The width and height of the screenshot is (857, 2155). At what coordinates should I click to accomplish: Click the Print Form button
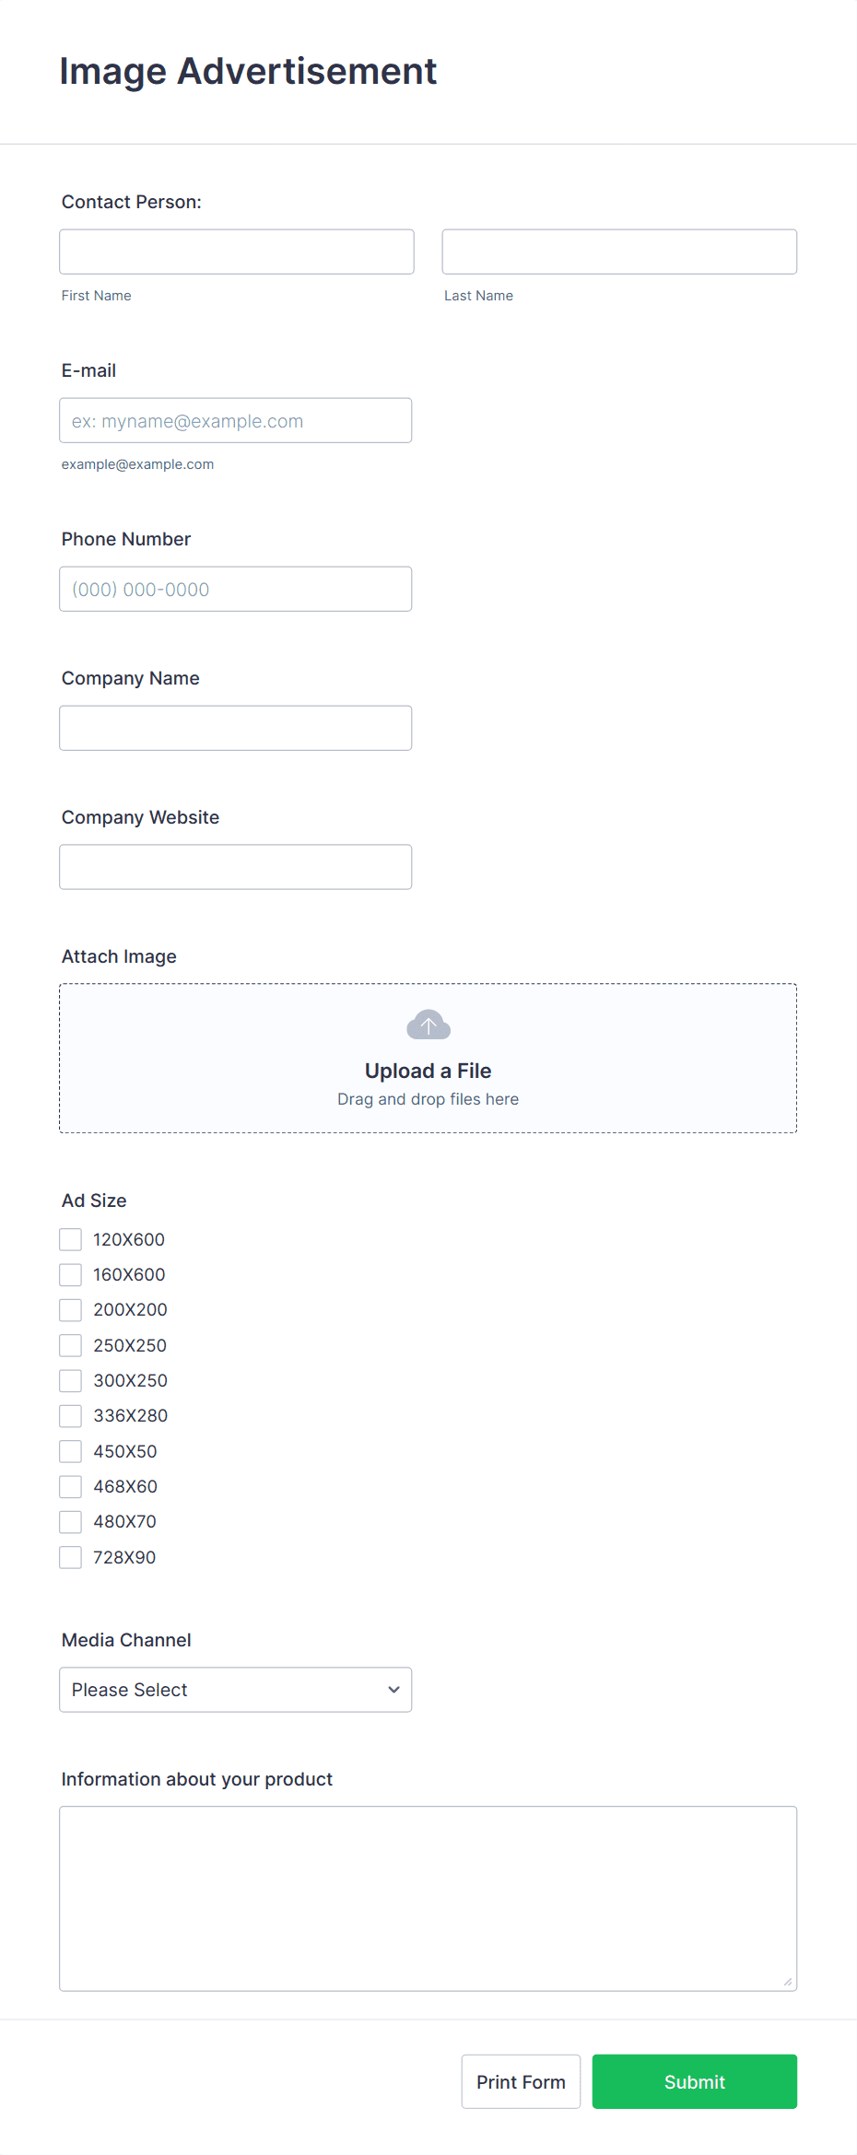[x=521, y=2081]
